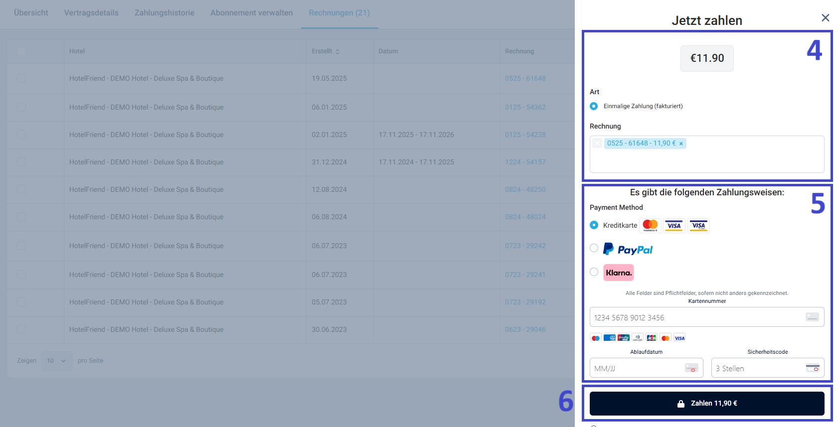Click date range 17.11.2024 - 17.11.2025
Screen dimensions: 840x427
pos(416,162)
